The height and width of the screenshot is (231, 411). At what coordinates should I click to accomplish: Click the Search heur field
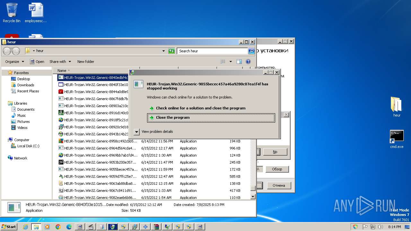point(212,51)
